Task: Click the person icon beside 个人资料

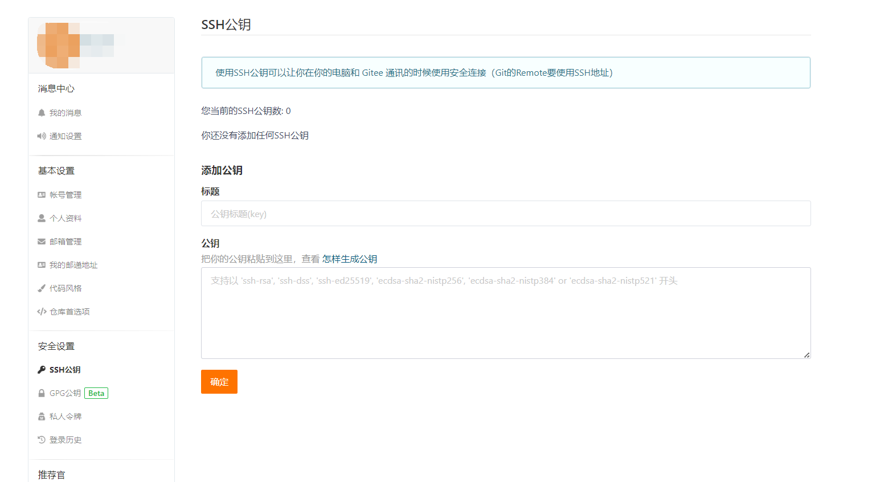Action: (42, 218)
